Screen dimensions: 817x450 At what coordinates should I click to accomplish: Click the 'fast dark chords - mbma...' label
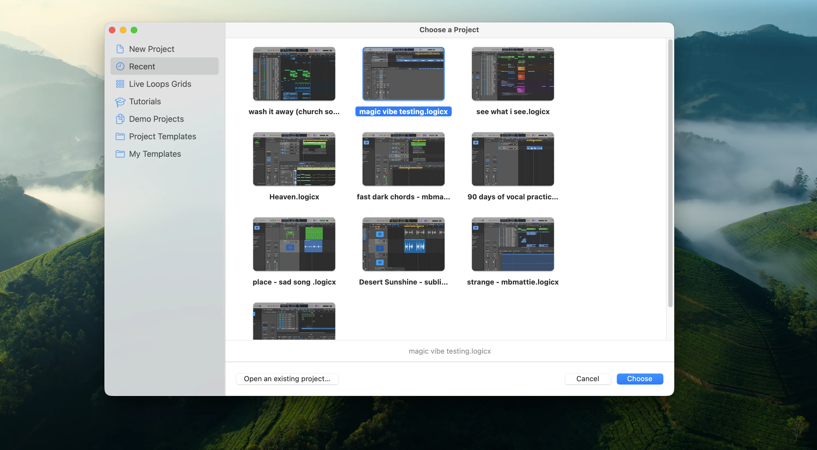403,197
